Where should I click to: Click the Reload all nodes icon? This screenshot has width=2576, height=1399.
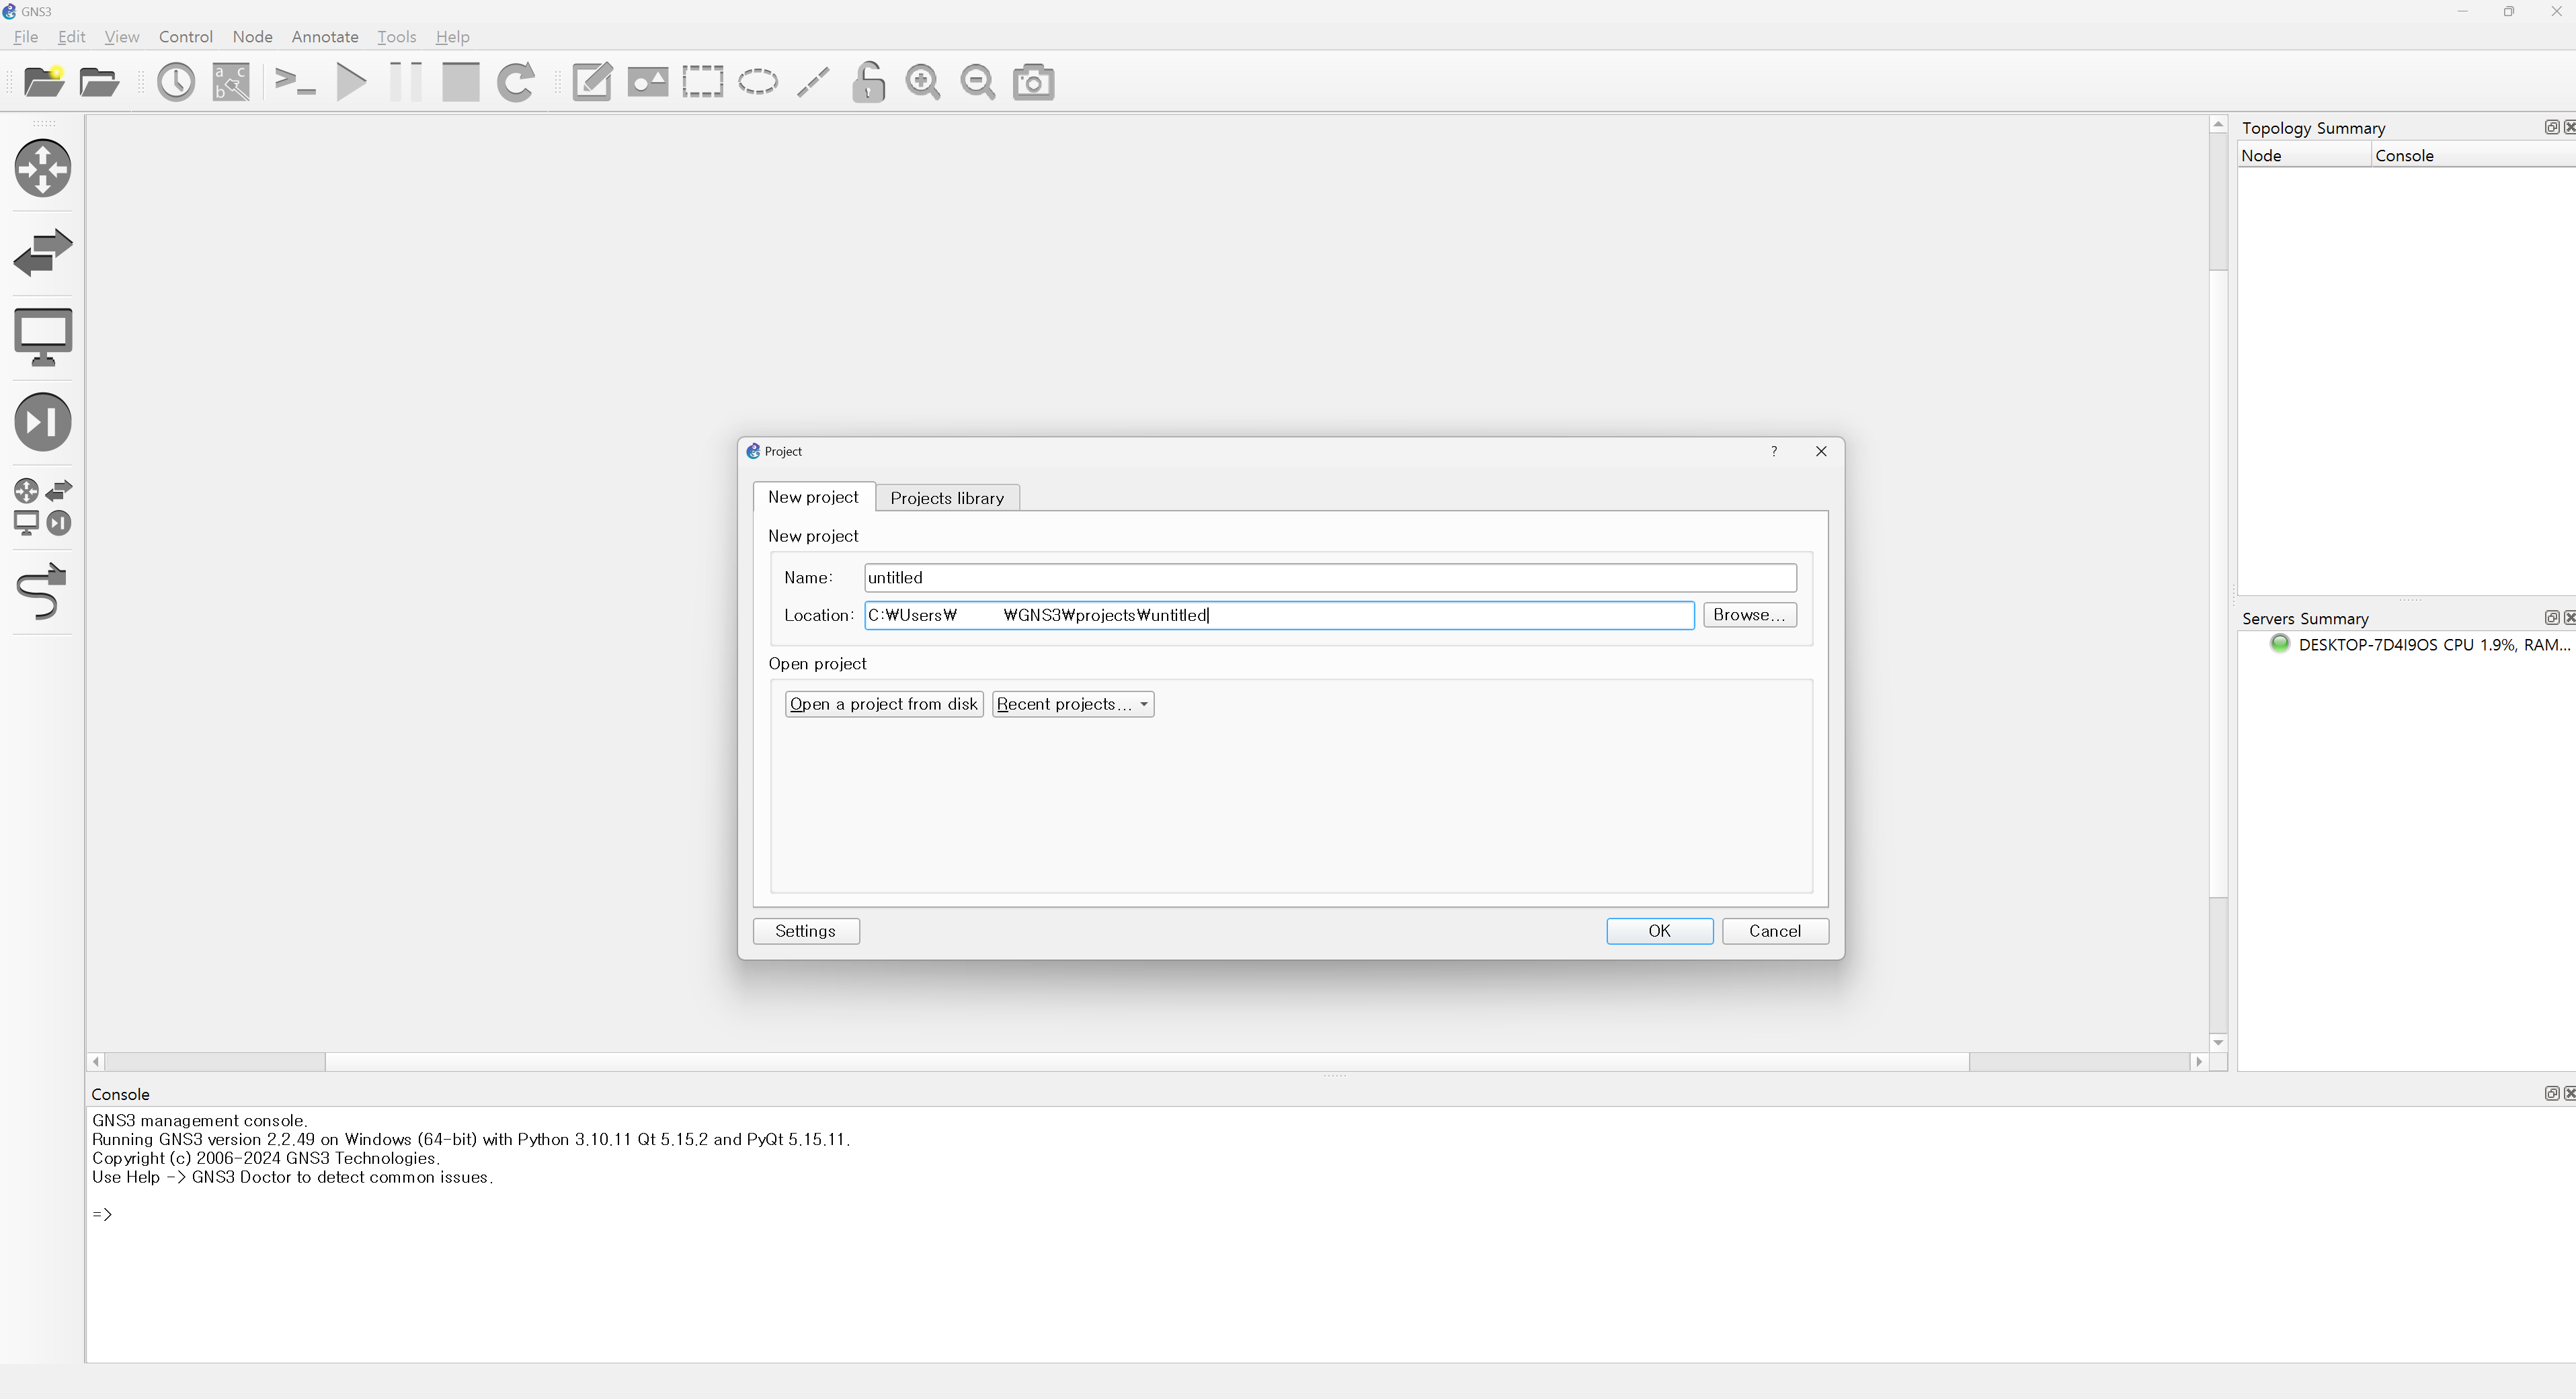click(516, 82)
